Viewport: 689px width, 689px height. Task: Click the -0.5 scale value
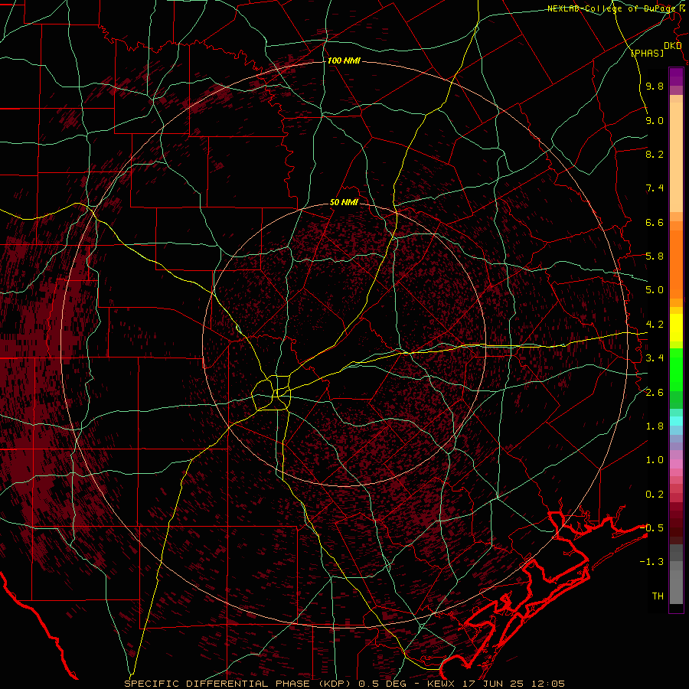click(651, 527)
